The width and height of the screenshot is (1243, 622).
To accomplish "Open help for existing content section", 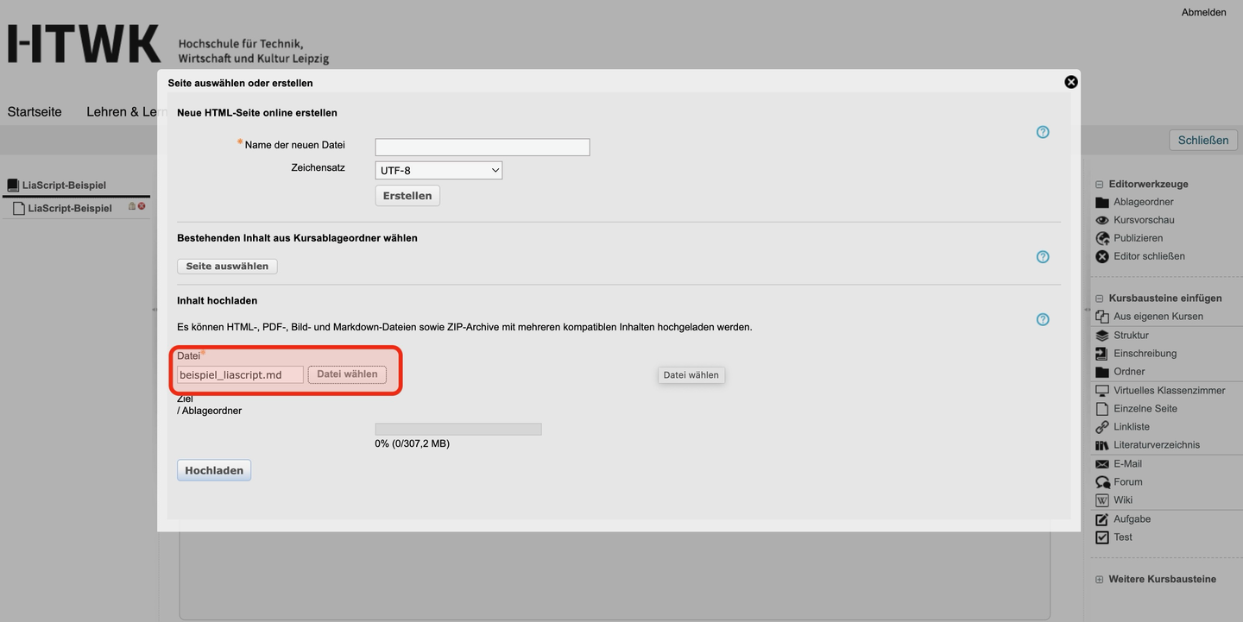I will [x=1043, y=257].
